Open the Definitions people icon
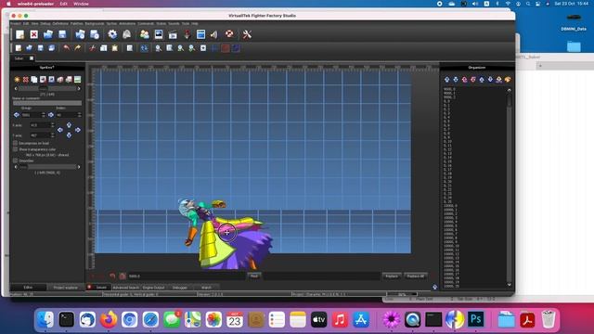 pyautogui.click(x=145, y=34)
